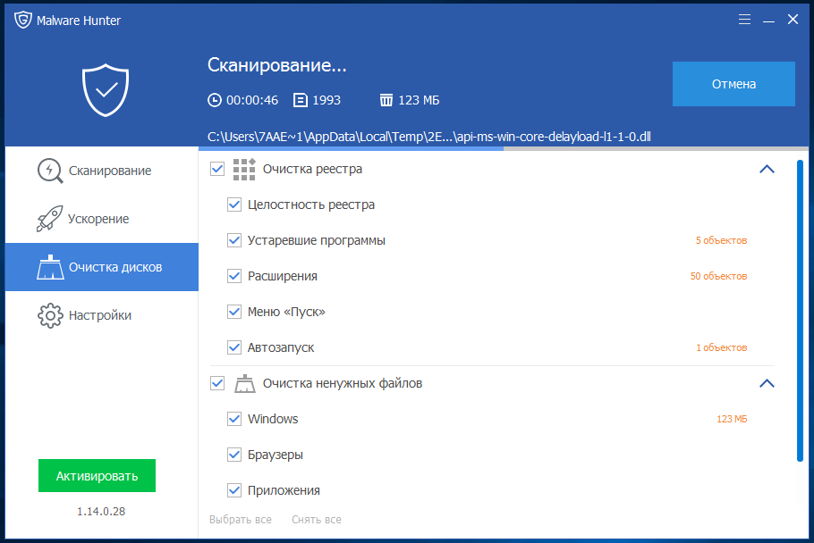814x543 pixels.
Task: Collapse the Очистка реестра group chevron
Action: [767, 169]
